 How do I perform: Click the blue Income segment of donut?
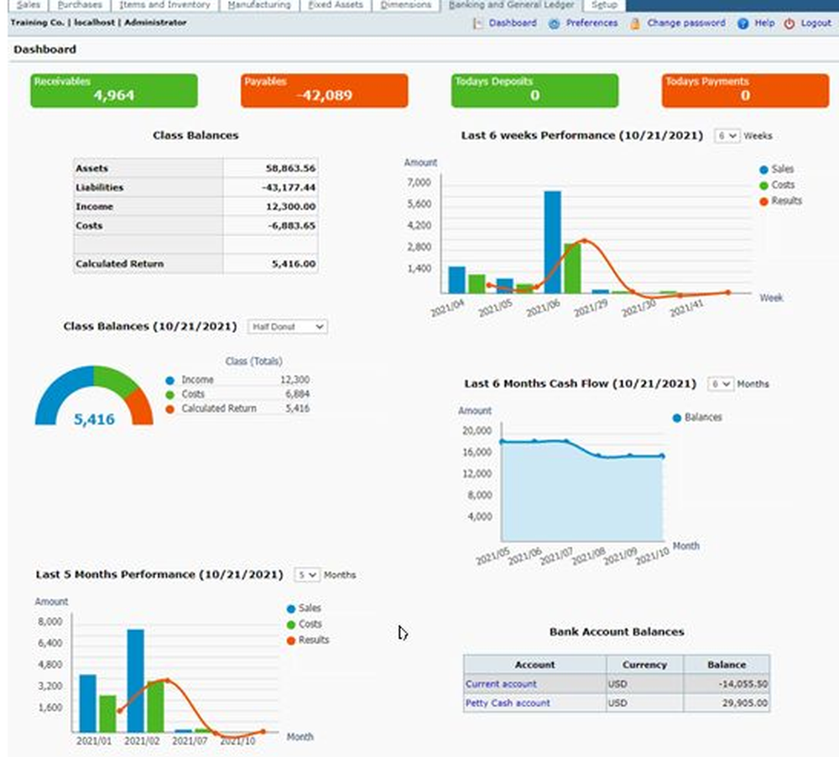point(55,391)
